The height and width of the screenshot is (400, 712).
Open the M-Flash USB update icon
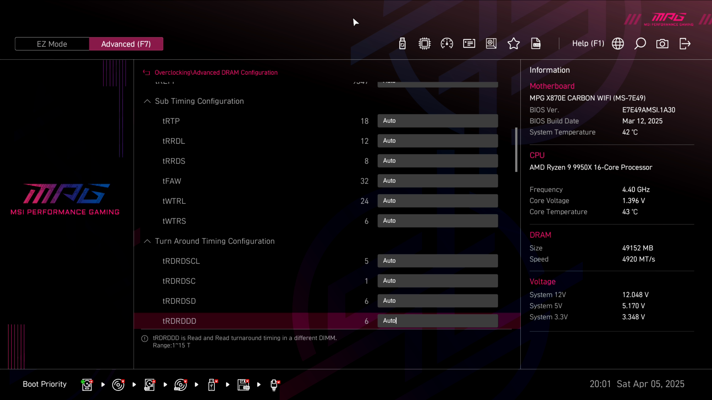(x=402, y=44)
